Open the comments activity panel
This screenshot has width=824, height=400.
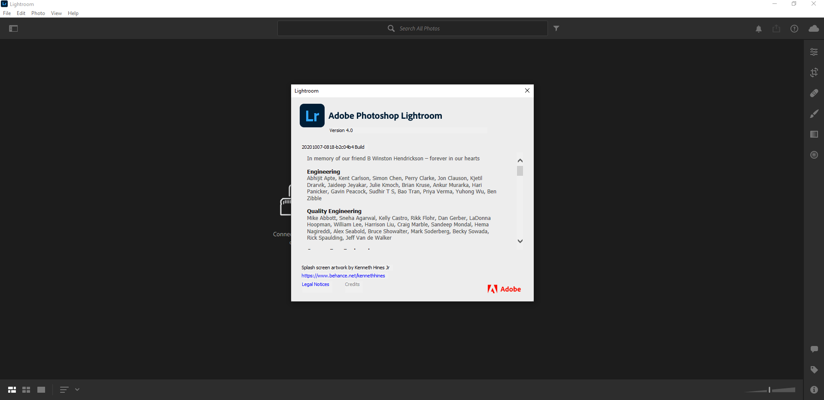(x=814, y=349)
